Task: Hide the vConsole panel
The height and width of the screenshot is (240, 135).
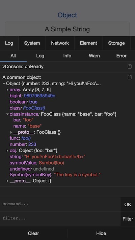Action: point(101,233)
